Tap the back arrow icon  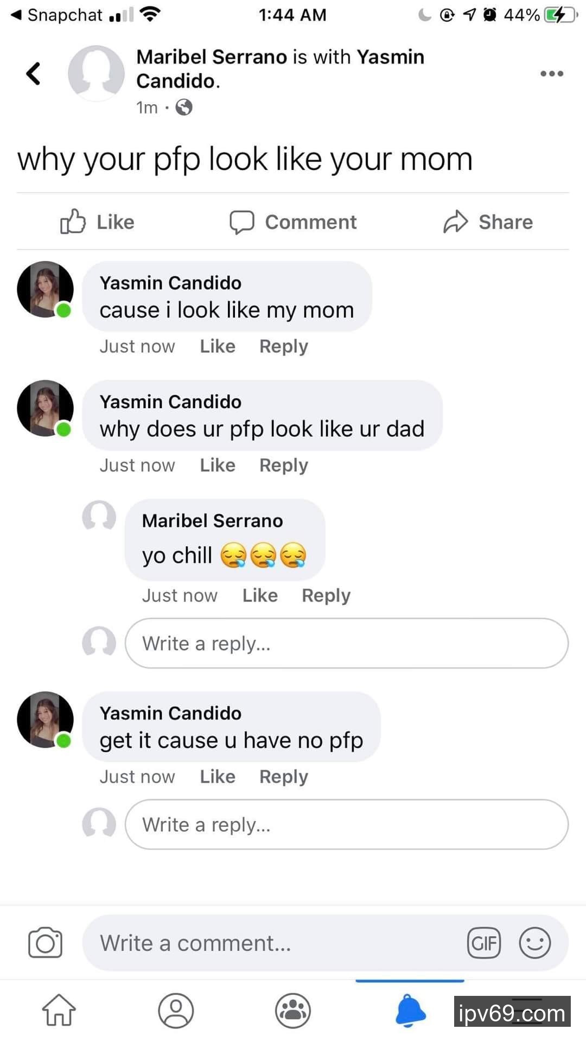34,74
